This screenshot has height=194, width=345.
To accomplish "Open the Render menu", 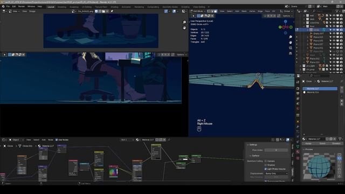I will tap(22, 6).
